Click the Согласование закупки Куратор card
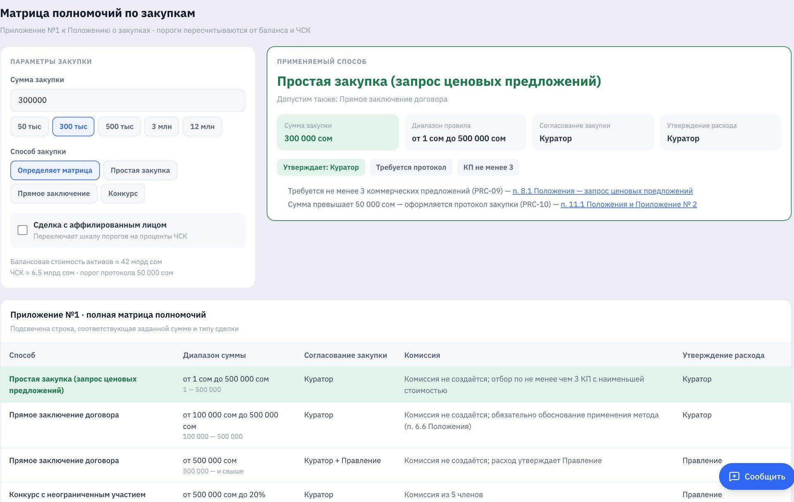The image size is (794, 502). pyautogui.click(x=593, y=132)
